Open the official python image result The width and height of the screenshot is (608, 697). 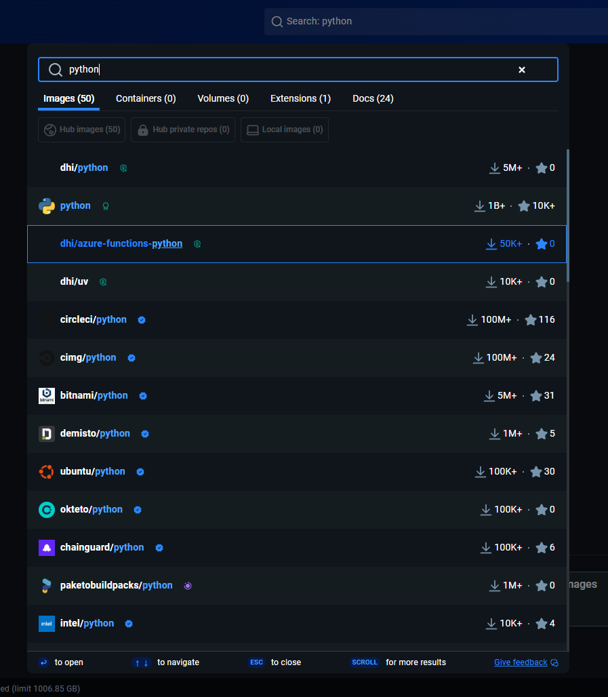click(x=297, y=206)
